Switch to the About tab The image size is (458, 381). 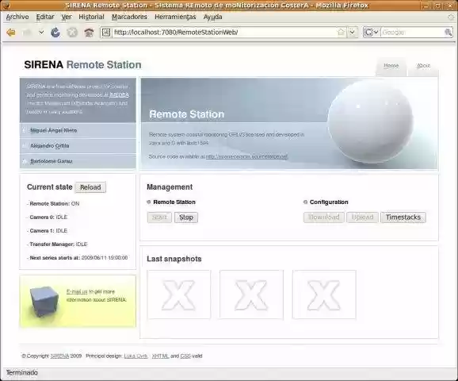423,66
